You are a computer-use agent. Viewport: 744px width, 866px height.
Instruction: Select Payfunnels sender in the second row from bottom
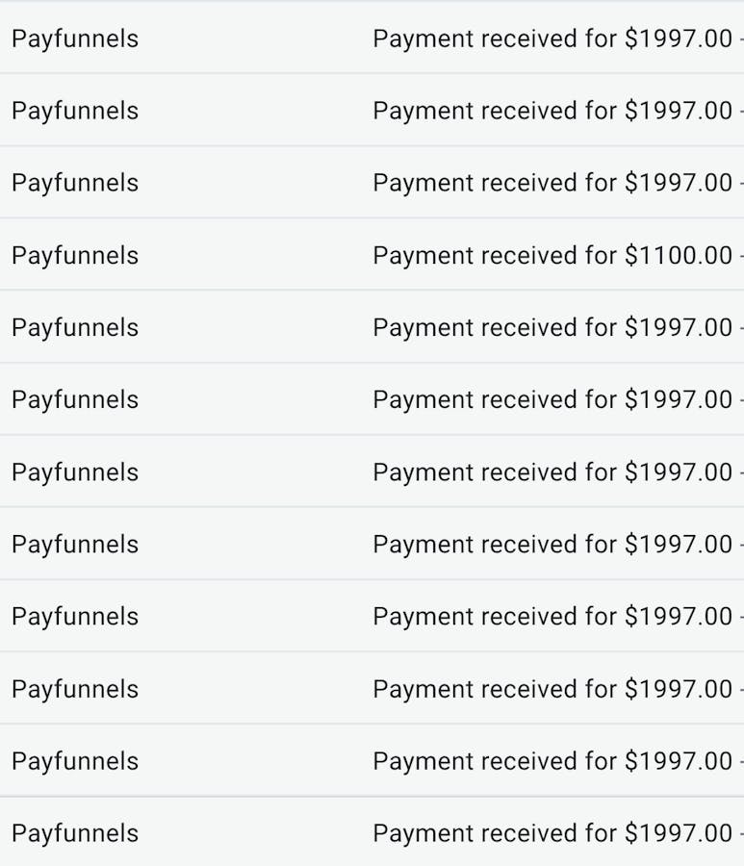[75, 762]
